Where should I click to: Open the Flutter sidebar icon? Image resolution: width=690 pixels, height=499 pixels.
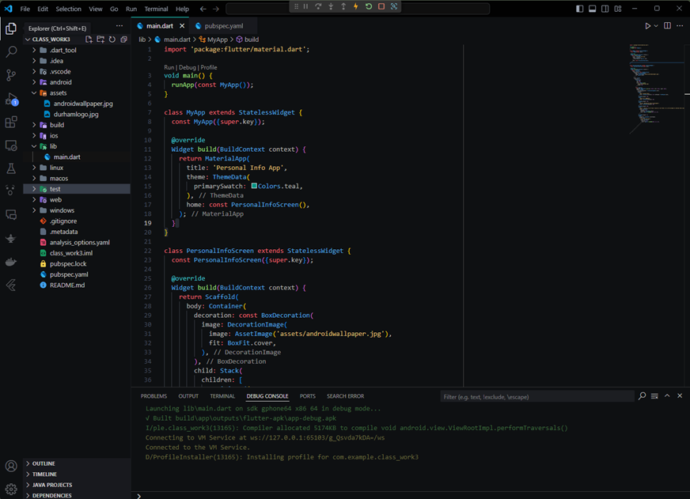point(11,285)
